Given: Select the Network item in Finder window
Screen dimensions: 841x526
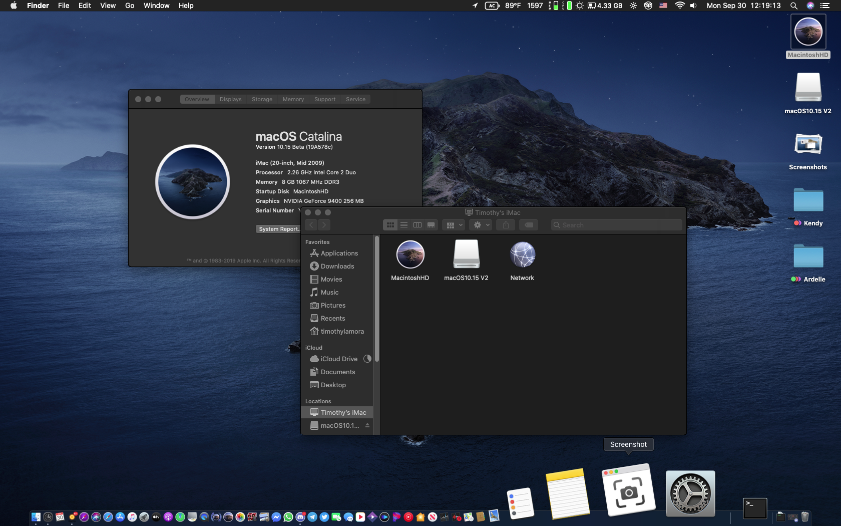Looking at the screenshot, I should pyautogui.click(x=522, y=260).
